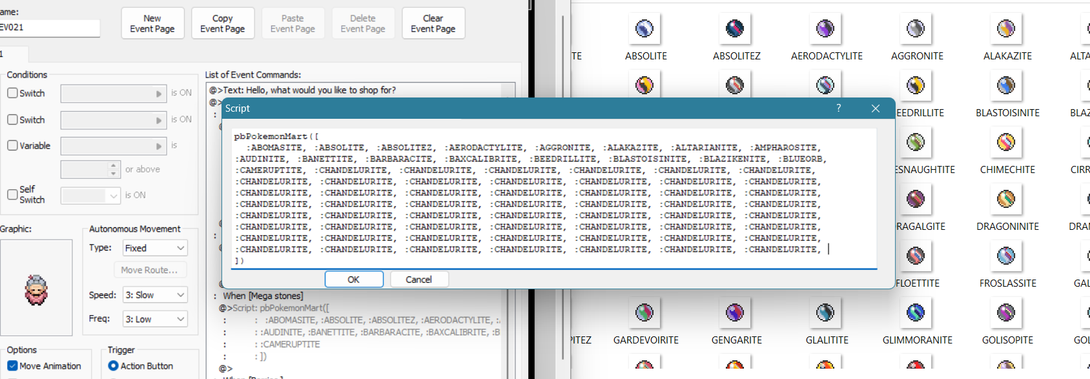Open the Speed dropdown showing 3: Slow

click(x=155, y=295)
